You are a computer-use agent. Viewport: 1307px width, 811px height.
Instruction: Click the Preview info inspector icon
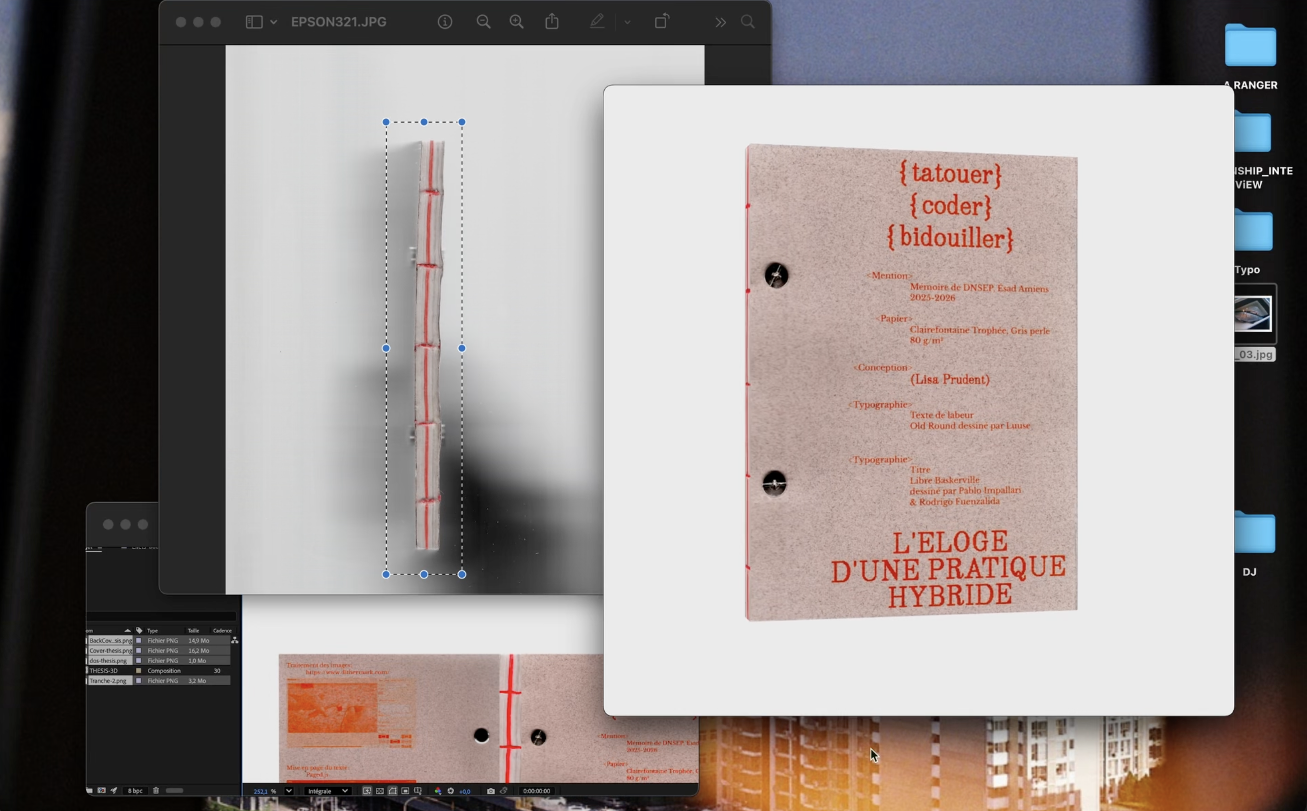(445, 21)
